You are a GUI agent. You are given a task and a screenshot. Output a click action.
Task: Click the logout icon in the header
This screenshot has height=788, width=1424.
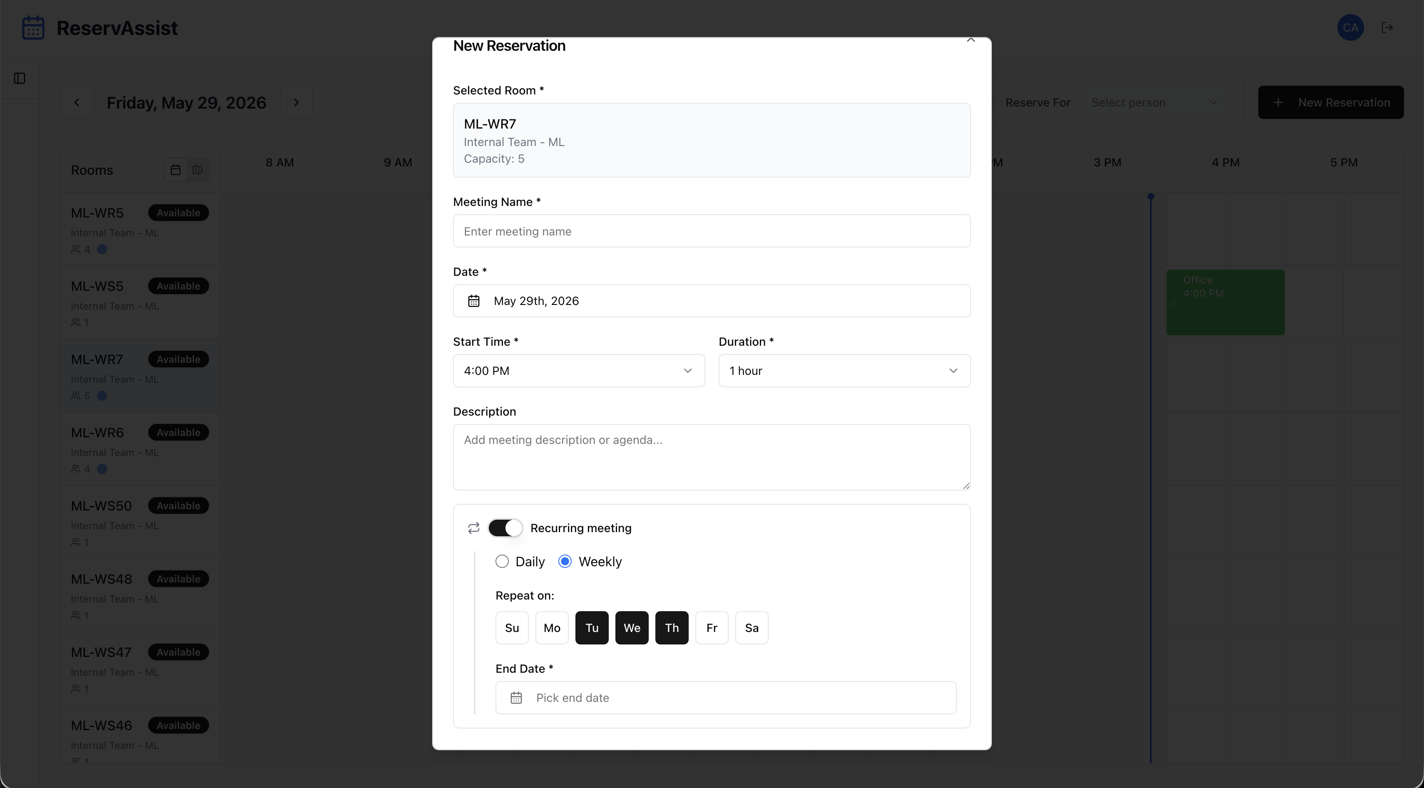coord(1387,27)
